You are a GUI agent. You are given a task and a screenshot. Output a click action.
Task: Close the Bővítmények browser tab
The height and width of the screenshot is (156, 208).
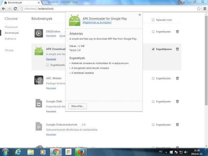39,2
